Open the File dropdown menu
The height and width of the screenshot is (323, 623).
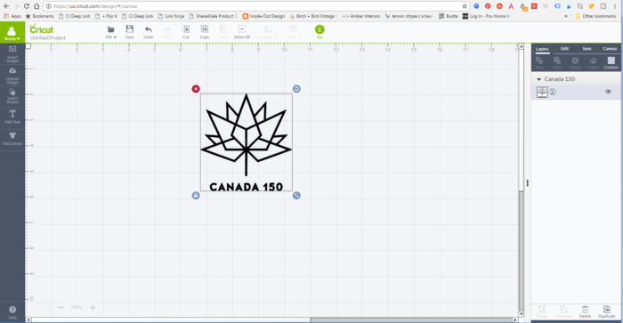tap(111, 32)
